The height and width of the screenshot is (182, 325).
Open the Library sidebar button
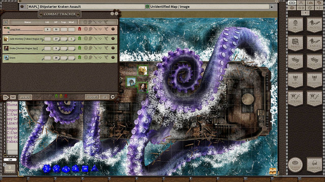[314, 165]
